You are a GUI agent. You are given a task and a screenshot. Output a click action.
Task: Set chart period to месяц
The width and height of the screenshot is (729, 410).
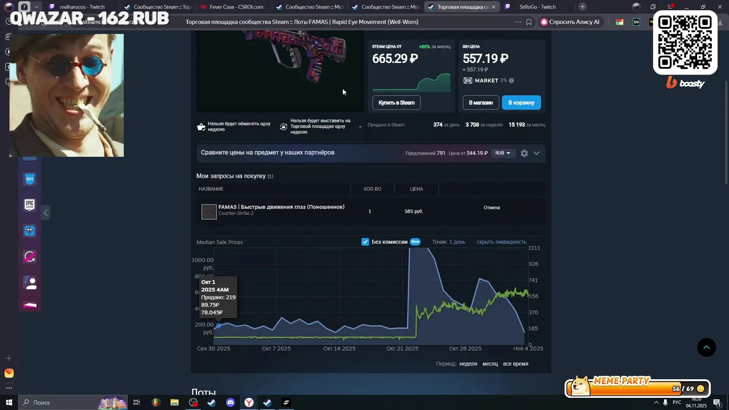pos(490,364)
